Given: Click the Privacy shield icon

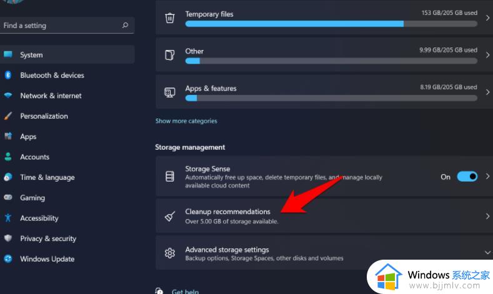Looking at the screenshot, I should coord(8,238).
